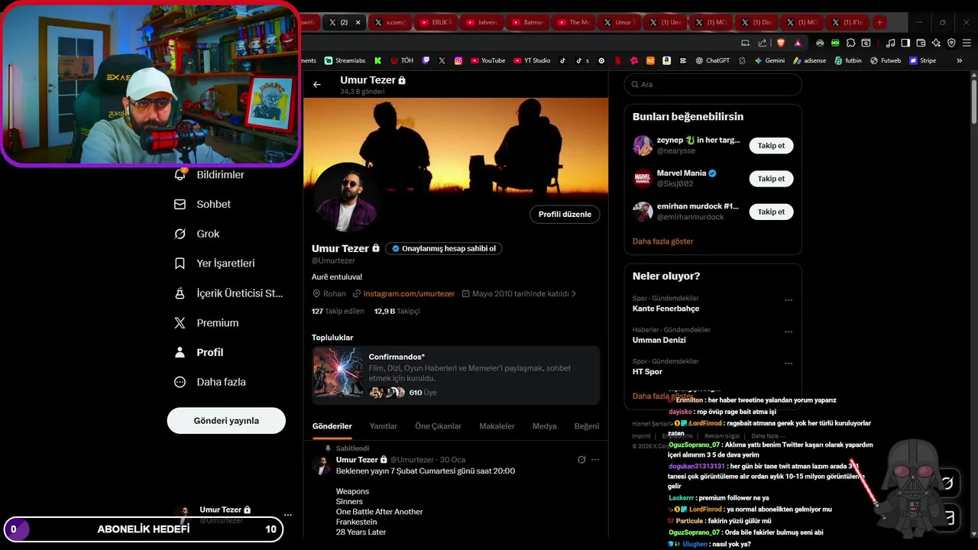The height and width of the screenshot is (550, 978).
Task: Open options for Umman Denizi trend
Action: click(x=789, y=332)
